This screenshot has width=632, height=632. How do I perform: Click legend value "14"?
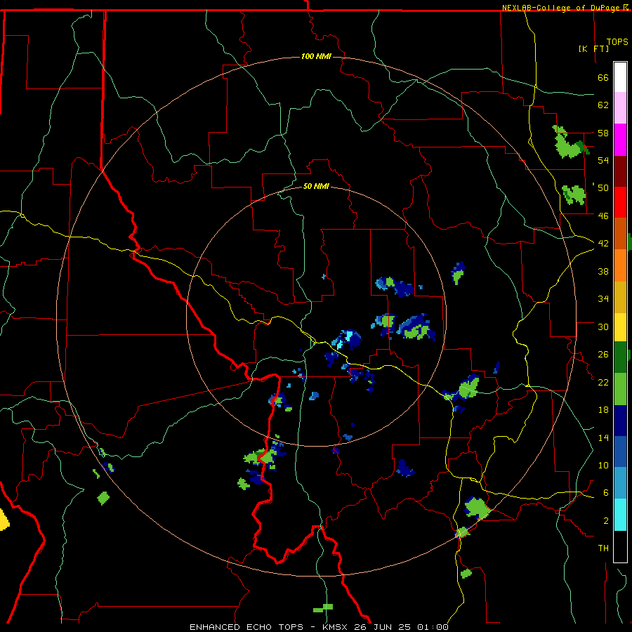pos(603,437)
